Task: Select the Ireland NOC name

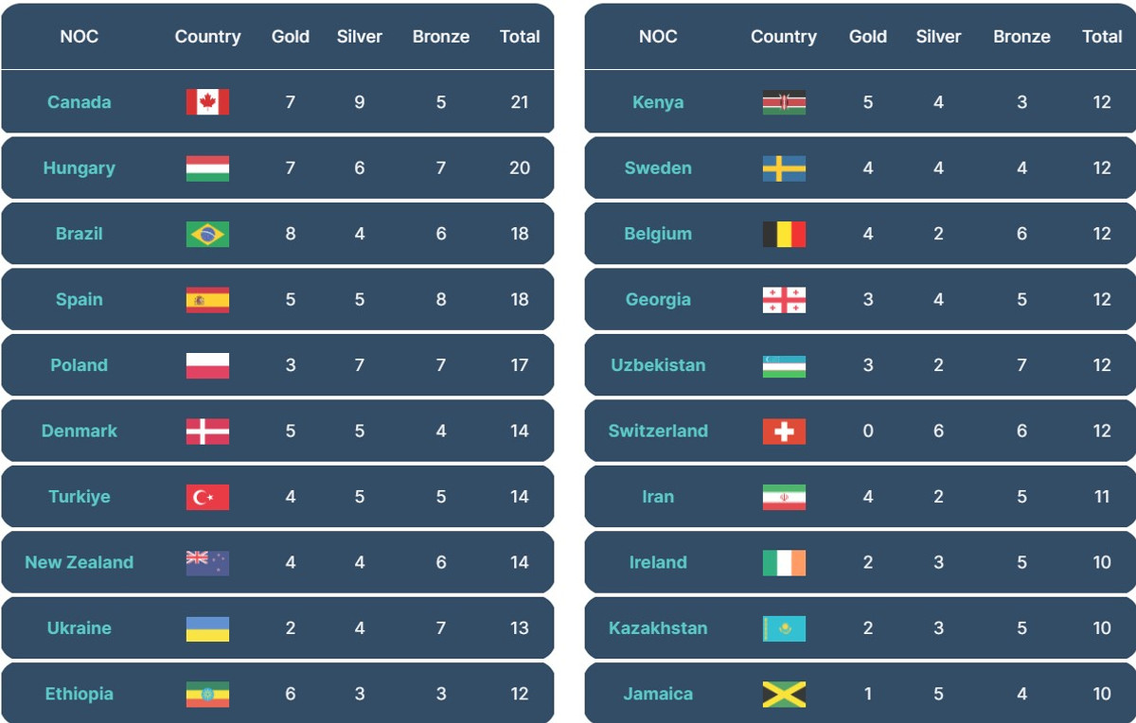Action: point(658,562)
